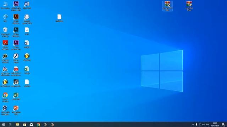Open the clock and calendar flyout
Viewport: 227px width, 127px height.
(x=215, y=125)
